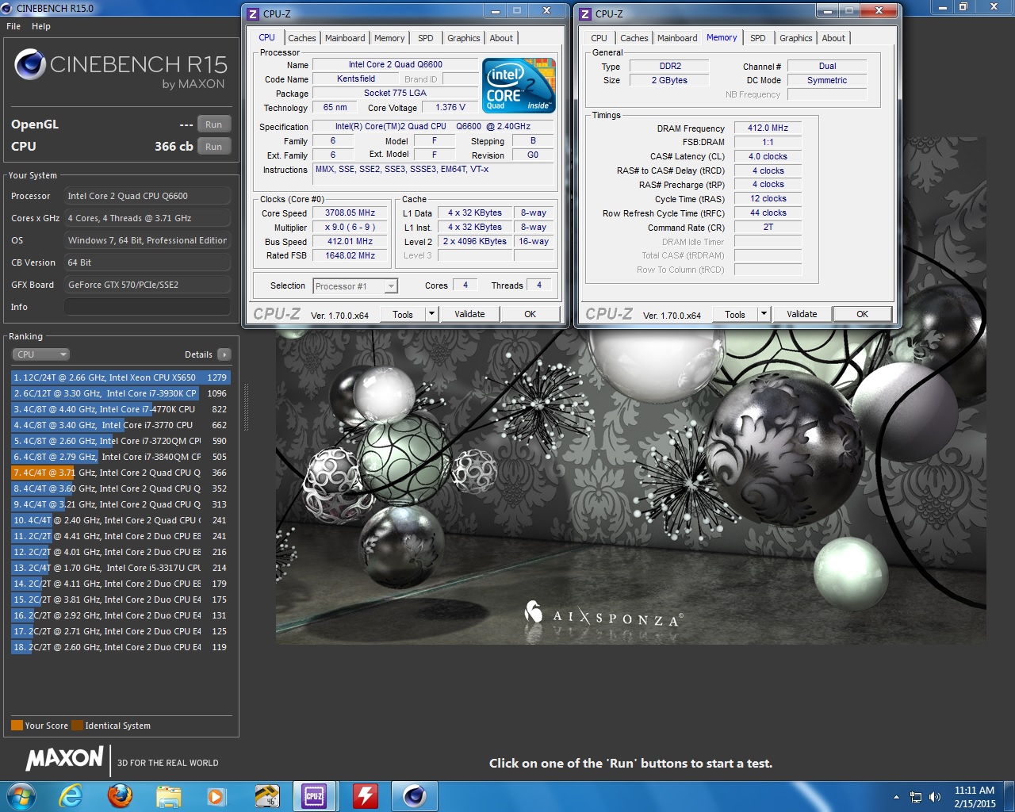
Task: Click the Z icon of Memory CPU-Z window
Action: pos(585,13)
